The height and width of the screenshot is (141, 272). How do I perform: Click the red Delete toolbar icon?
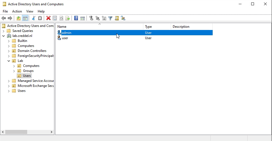[48, 18]
